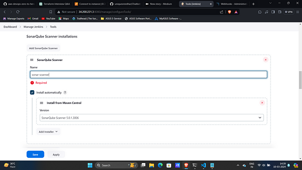Open the tab search dropdown arrow
Screen dimensions: 302x170
271,3
